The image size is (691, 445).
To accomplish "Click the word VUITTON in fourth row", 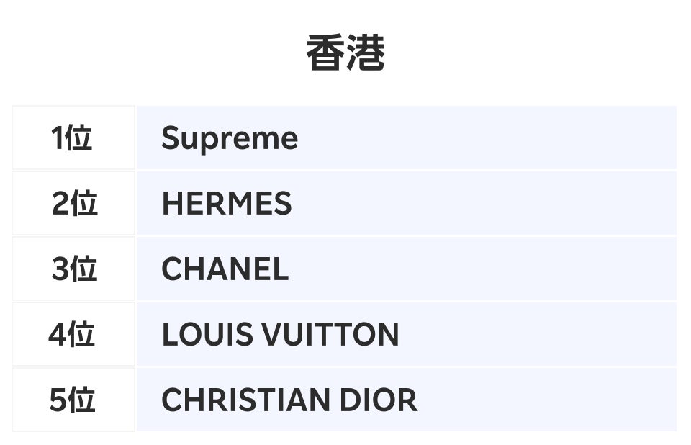I will (330, 335).
